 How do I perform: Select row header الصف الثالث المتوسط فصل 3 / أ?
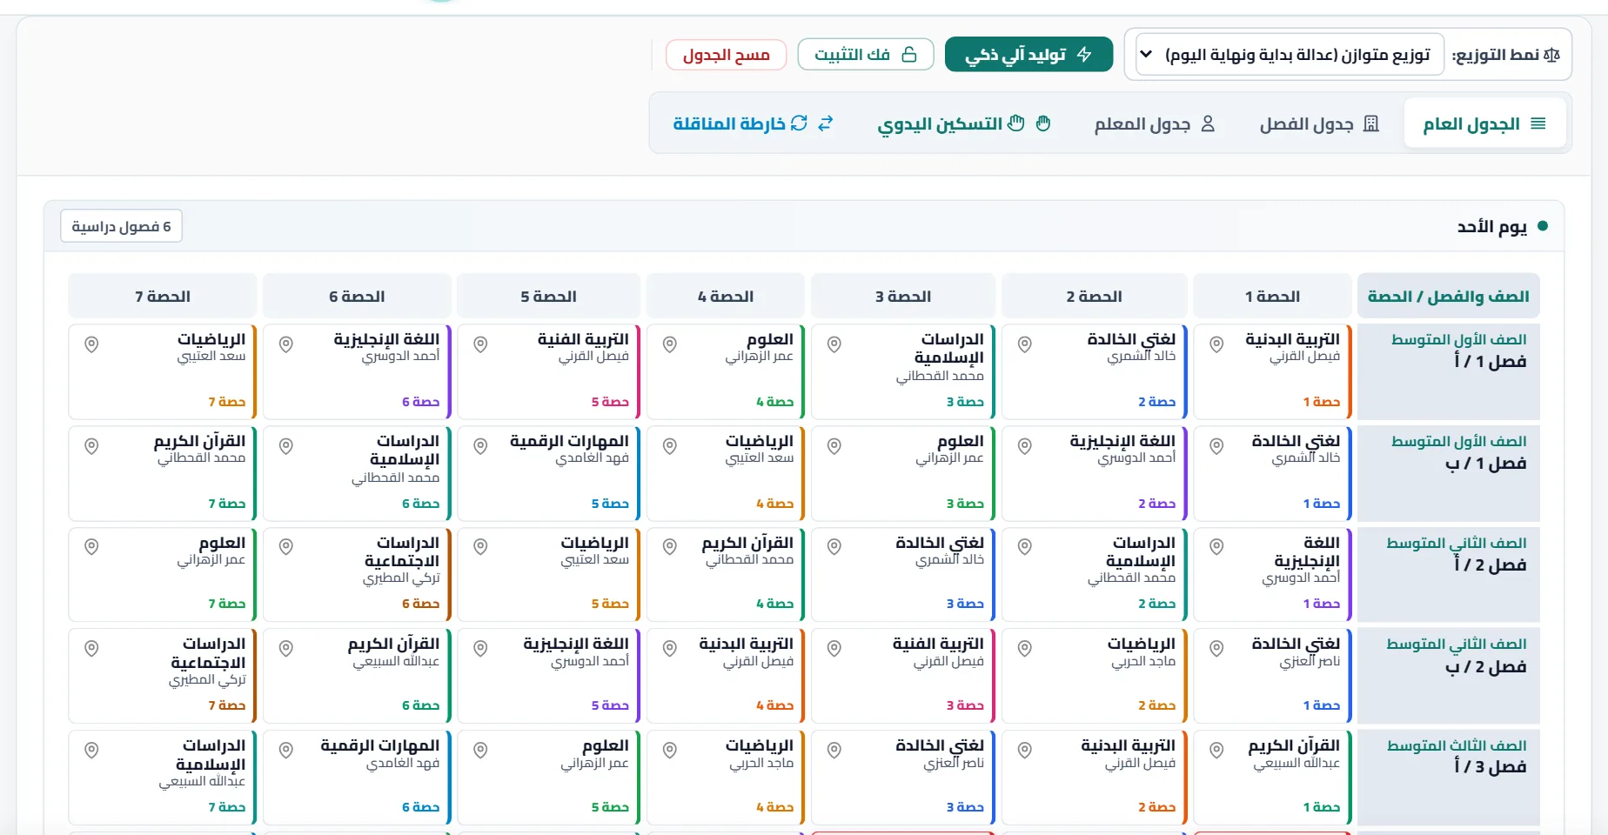[1449, 778]
